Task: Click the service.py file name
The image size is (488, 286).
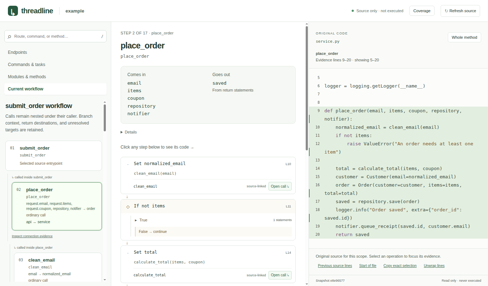Action: tap(328, 41)
